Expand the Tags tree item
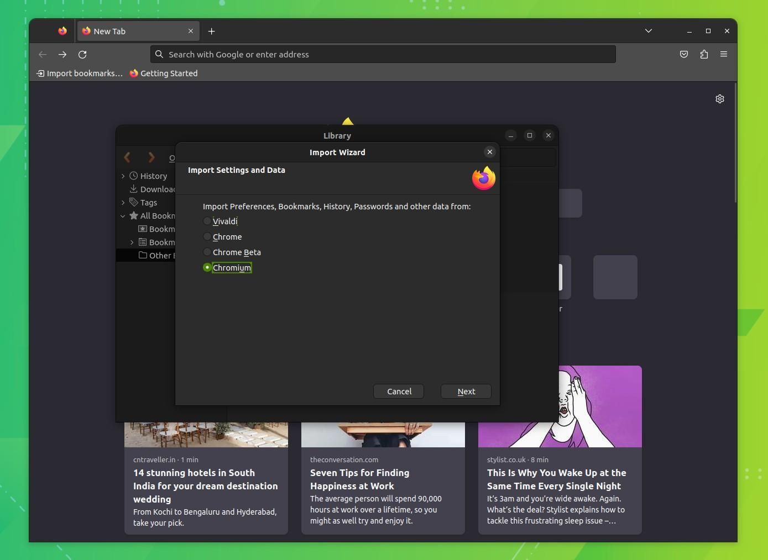This screenshot has width=768, height=560. [123, 202]
